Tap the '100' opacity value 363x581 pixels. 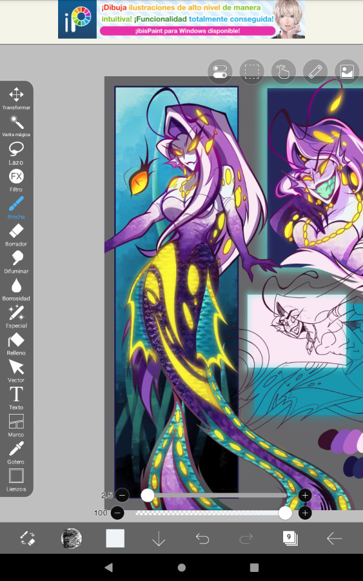click(x=101, y=513)
